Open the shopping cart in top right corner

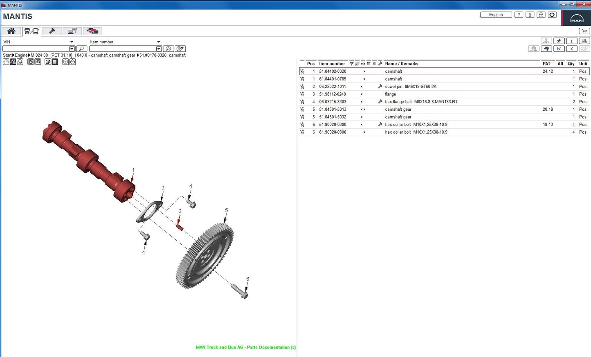click(584, 31)
